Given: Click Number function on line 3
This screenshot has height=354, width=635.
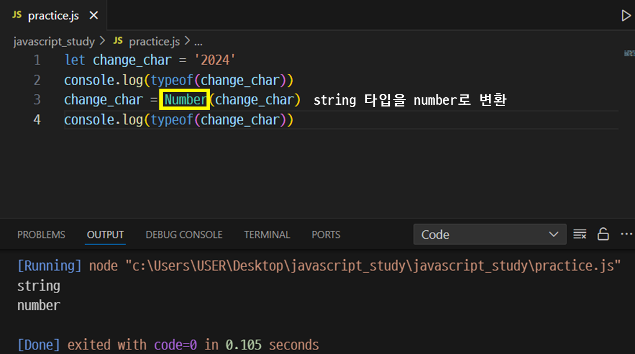Looking at the screenshot, I should pyautogui.click(x=185, y=100).
